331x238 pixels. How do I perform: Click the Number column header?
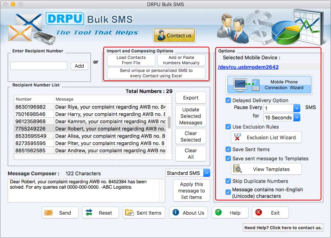(x=34, y=99)
